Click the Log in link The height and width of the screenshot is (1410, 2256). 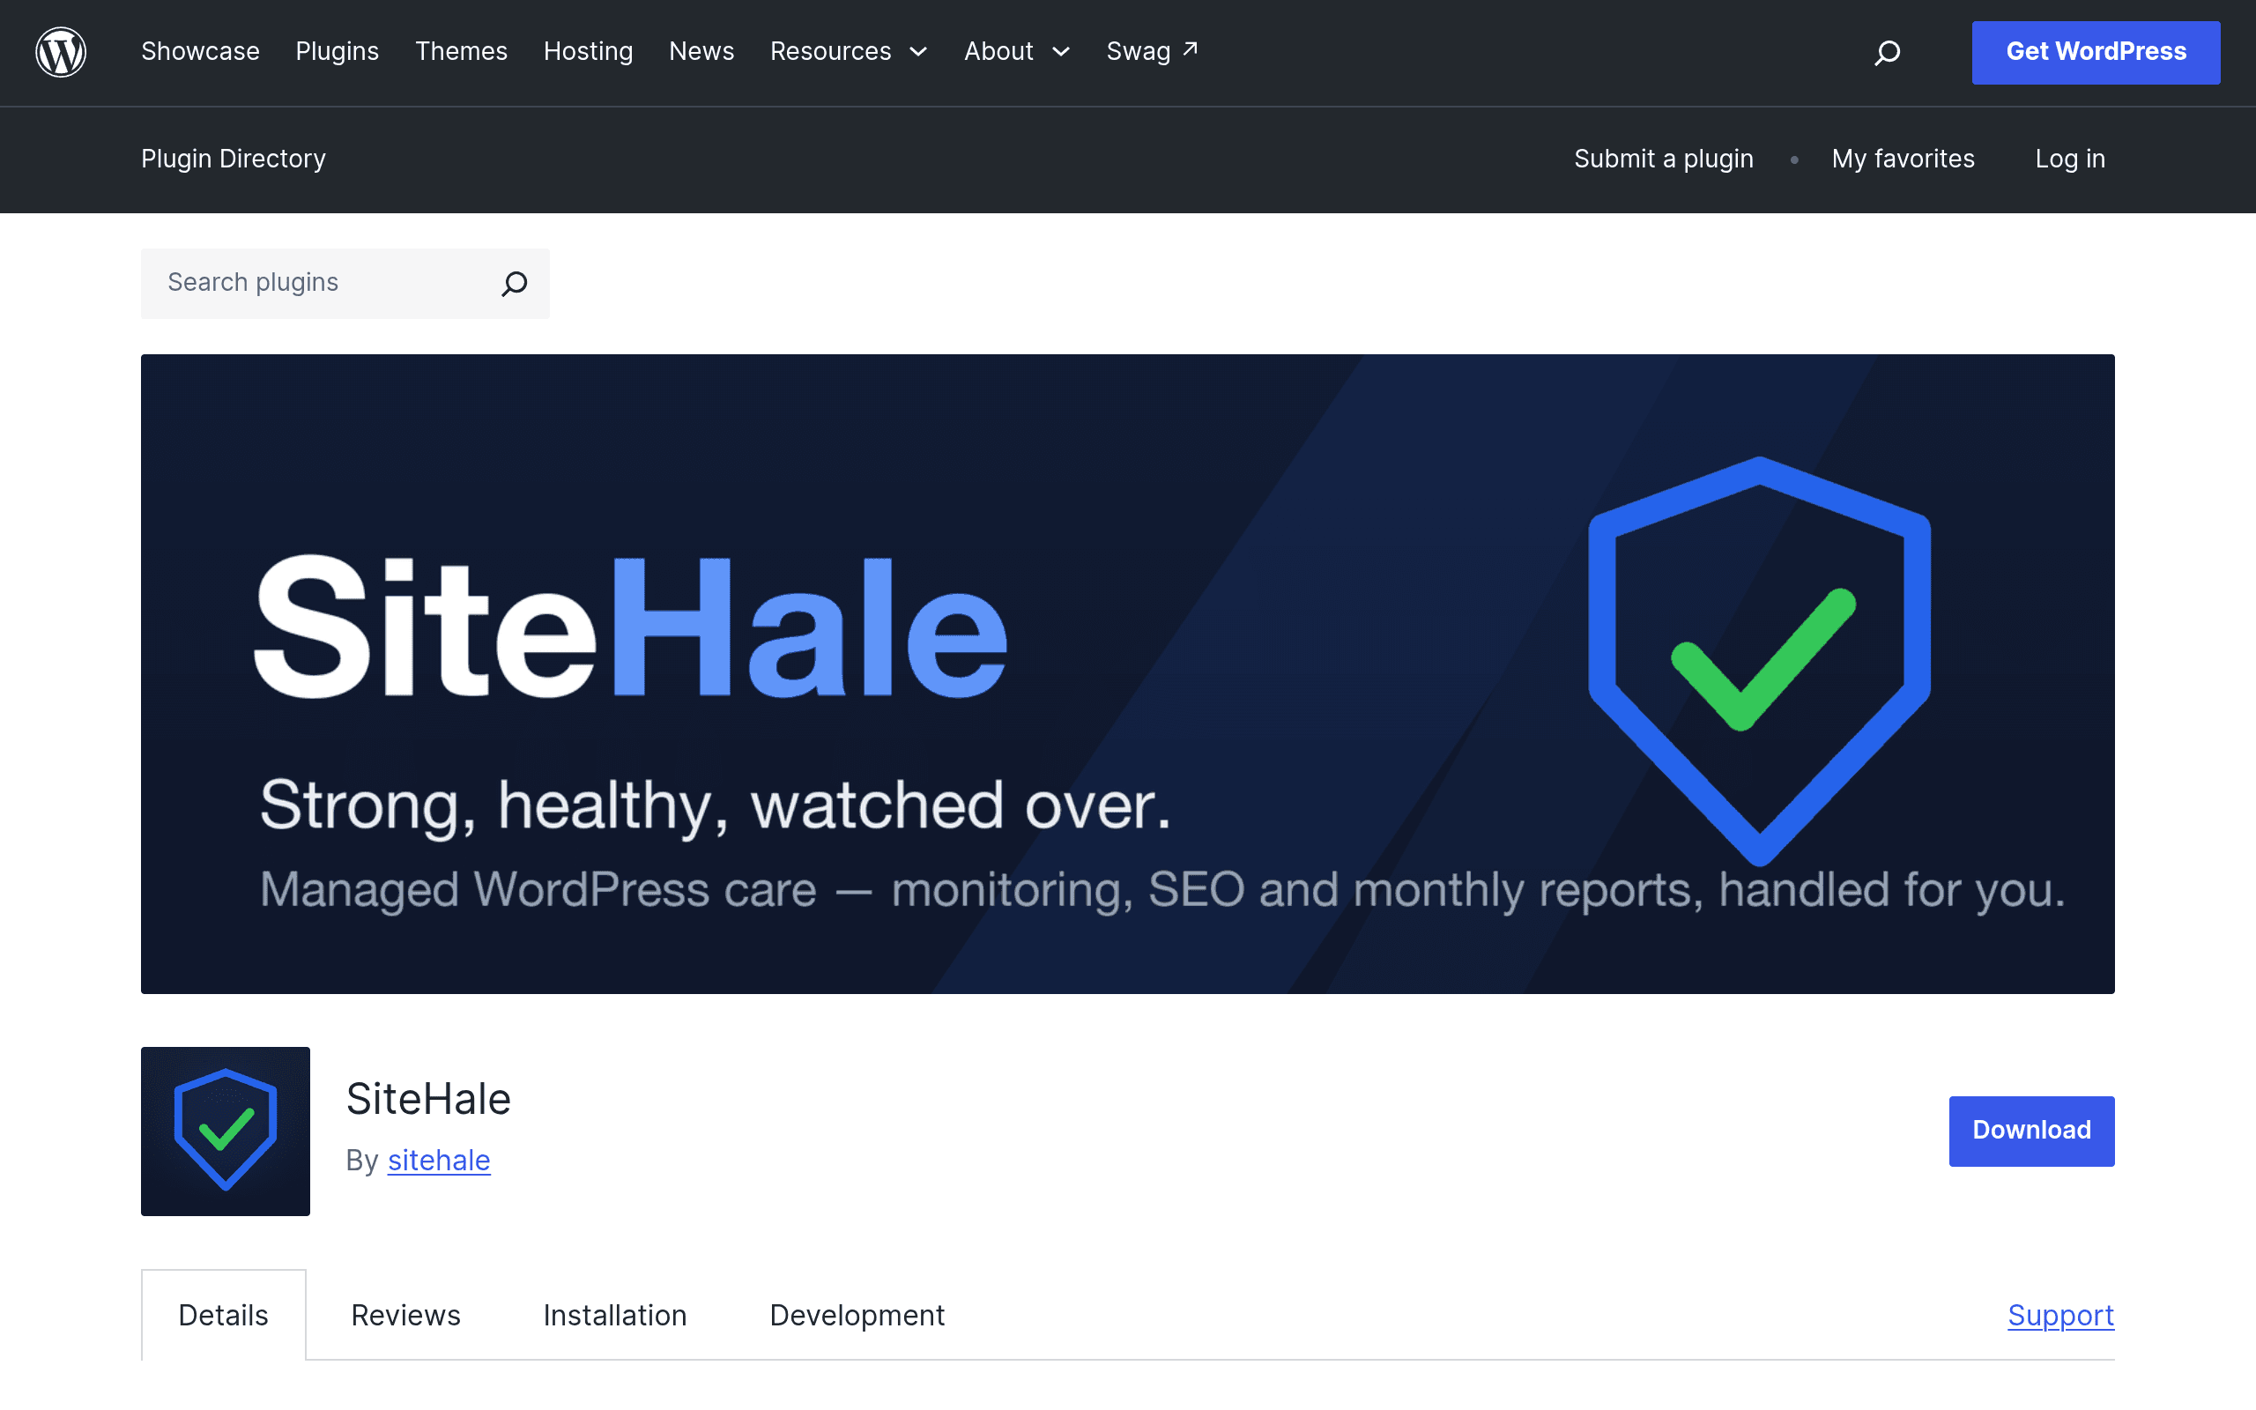click(x=2069, y=159)
